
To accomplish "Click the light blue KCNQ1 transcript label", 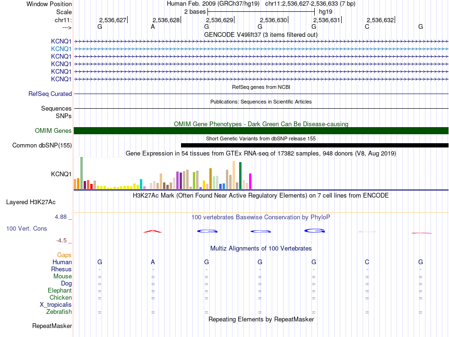I will [61, 49].
